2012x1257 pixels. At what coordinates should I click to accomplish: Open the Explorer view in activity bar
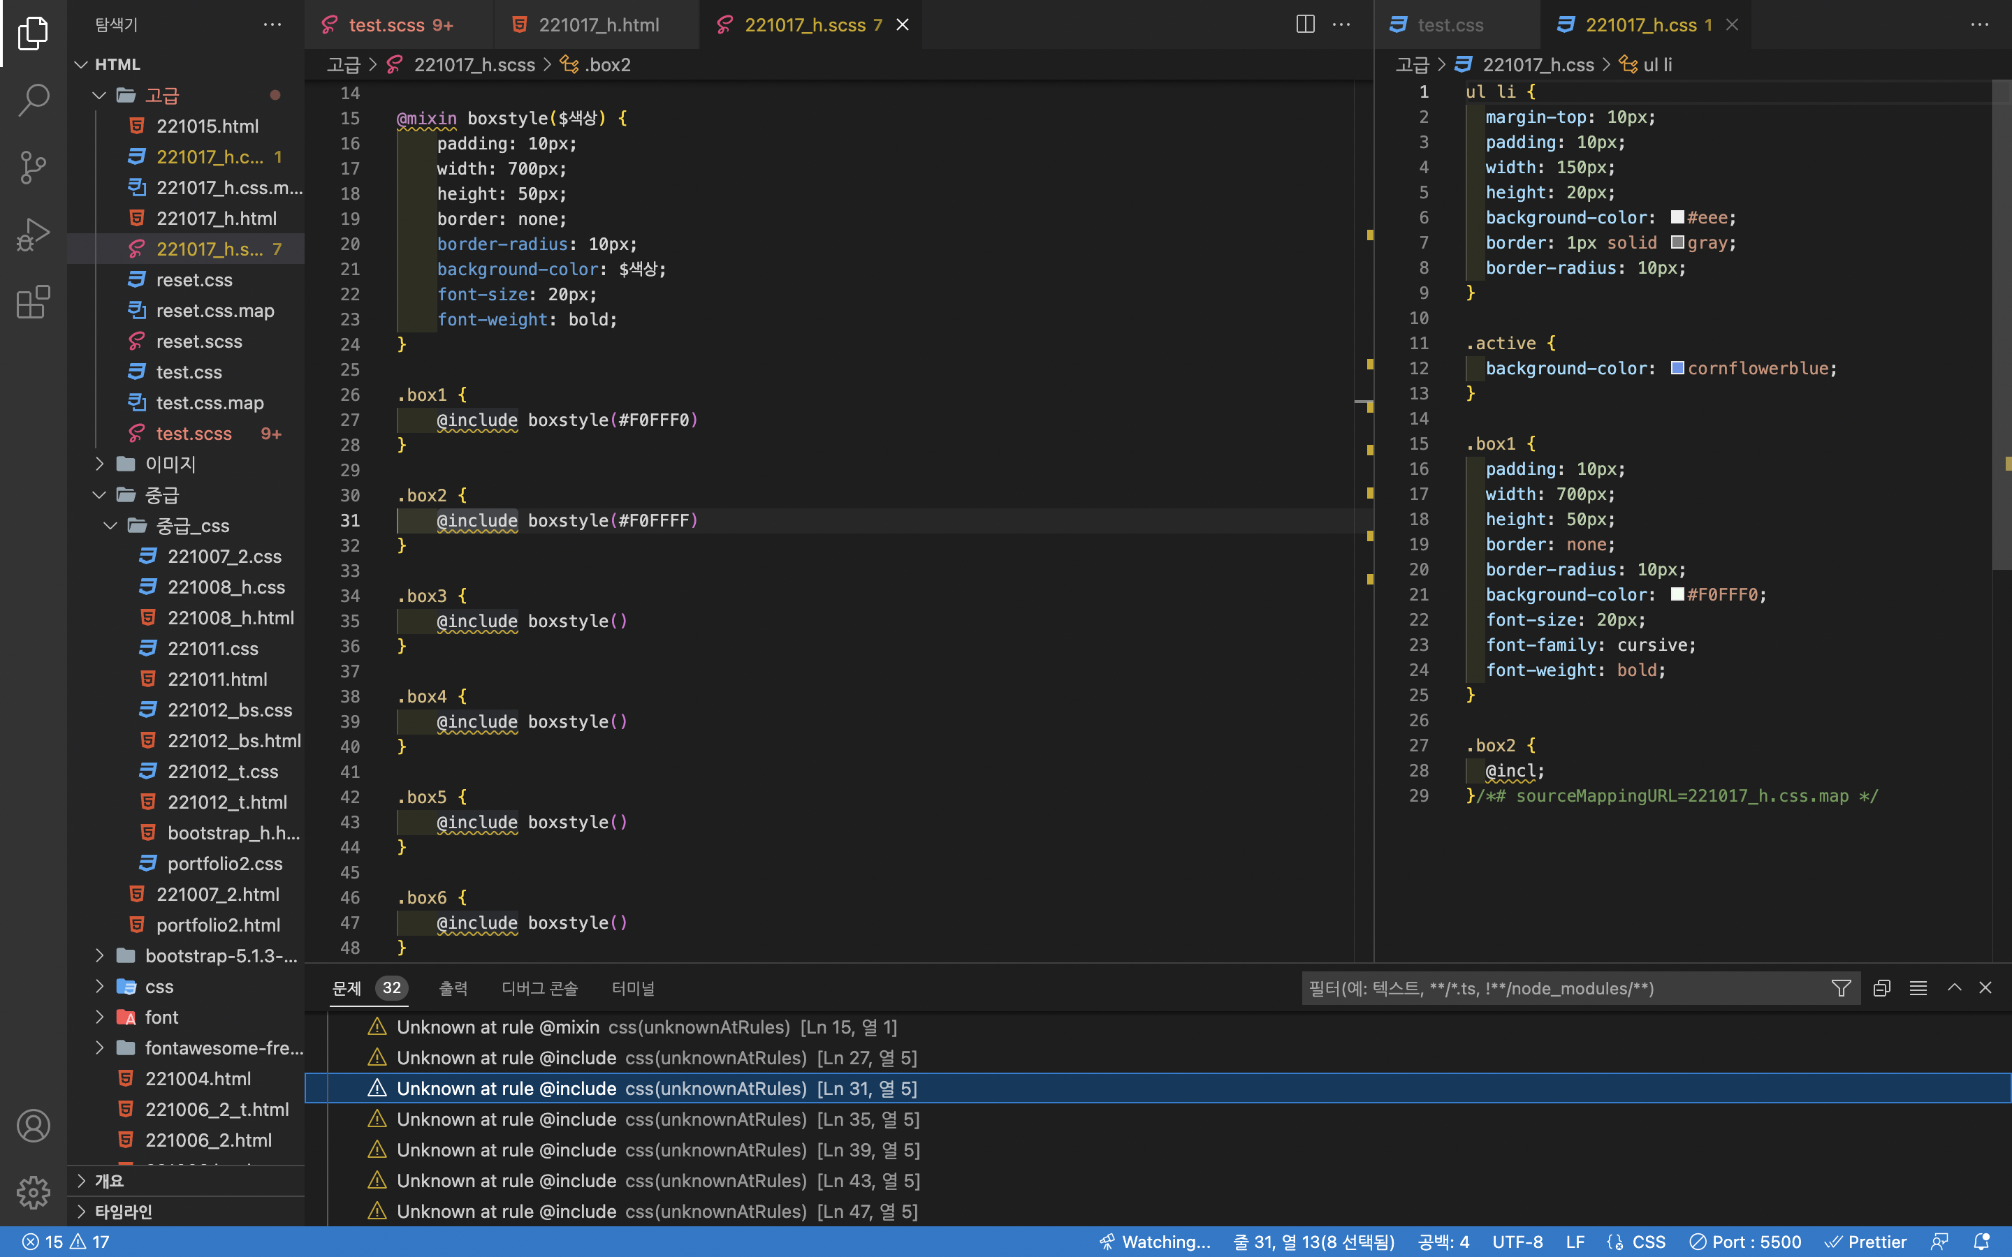pos(34,34)
